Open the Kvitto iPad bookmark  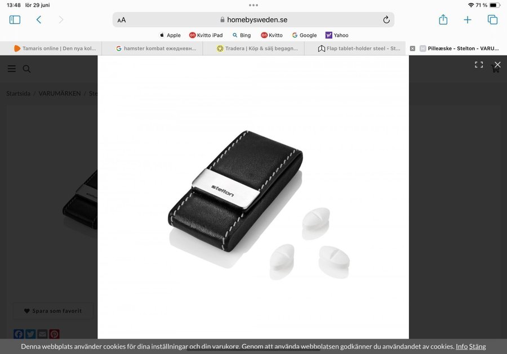point(206,35)
